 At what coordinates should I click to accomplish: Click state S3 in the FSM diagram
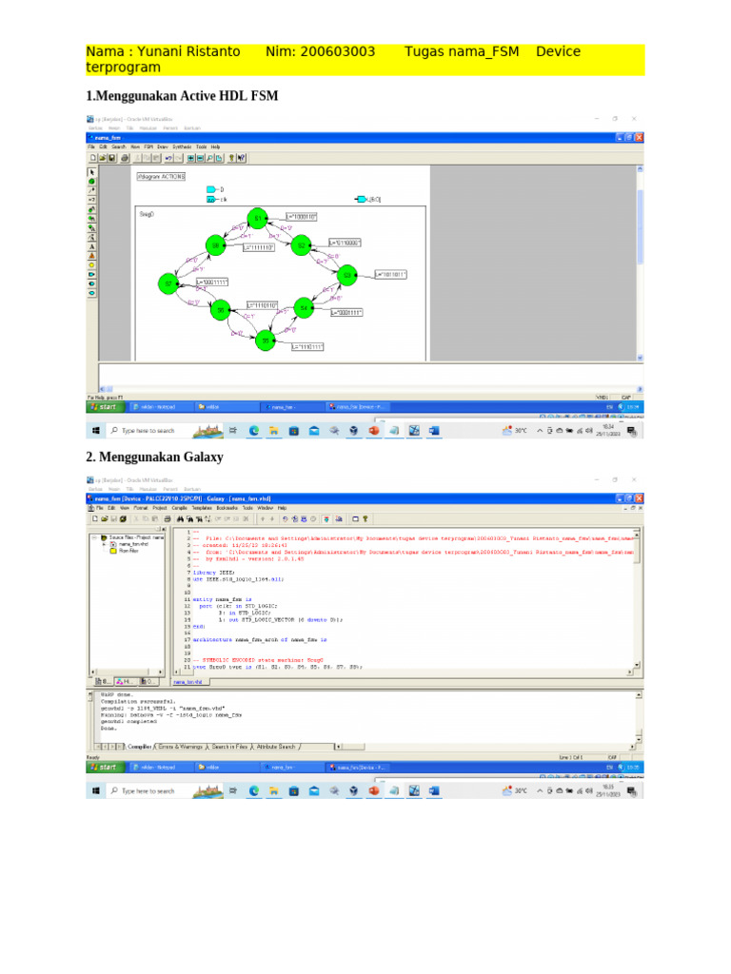click(x=346, y=275)
